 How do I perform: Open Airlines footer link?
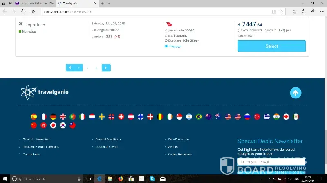[173, 147]
